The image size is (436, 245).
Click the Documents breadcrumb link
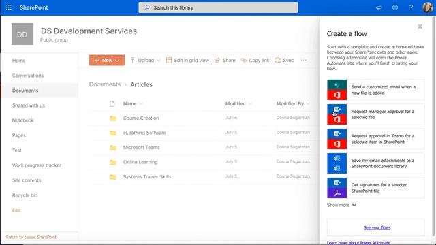click(x=105, y=84)
